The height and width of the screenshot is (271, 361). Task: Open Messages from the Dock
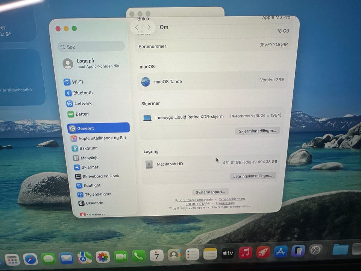pyautogui.click(x=49, y=259)
